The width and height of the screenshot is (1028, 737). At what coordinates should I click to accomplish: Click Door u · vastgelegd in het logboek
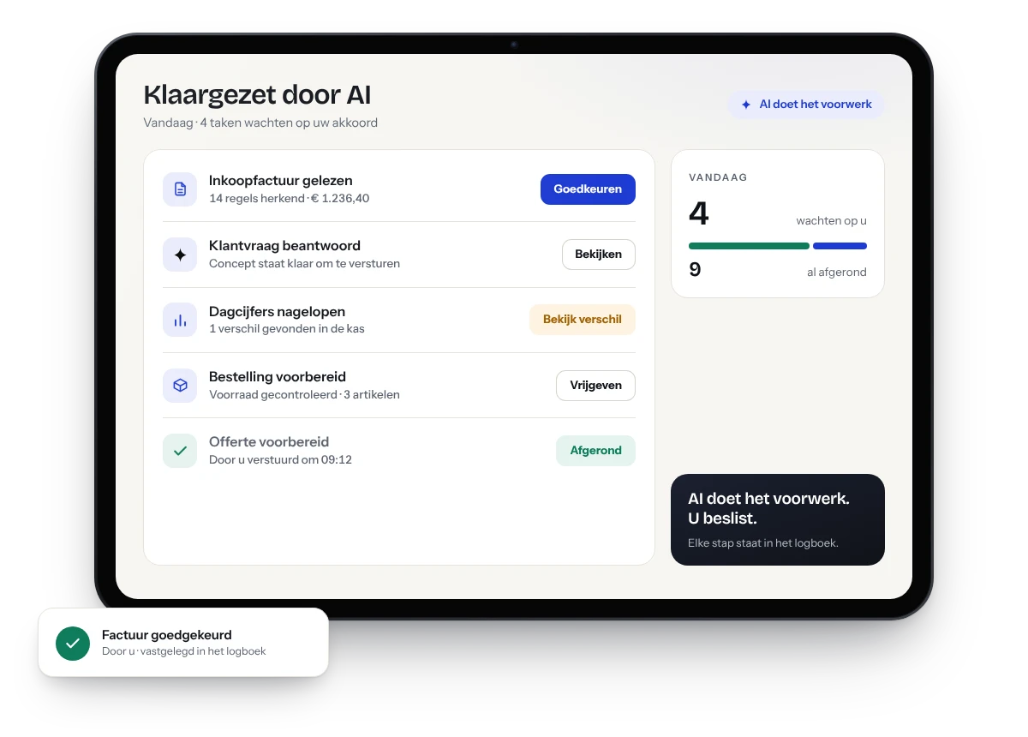click(184, 651)
